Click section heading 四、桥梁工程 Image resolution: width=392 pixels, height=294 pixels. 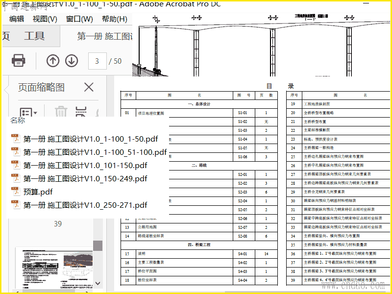click(199, 245)
